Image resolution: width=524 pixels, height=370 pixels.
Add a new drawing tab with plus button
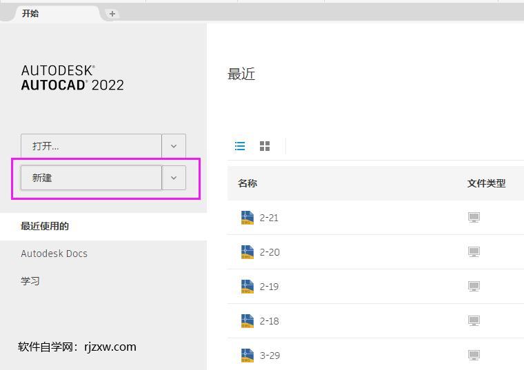point(112,14)
